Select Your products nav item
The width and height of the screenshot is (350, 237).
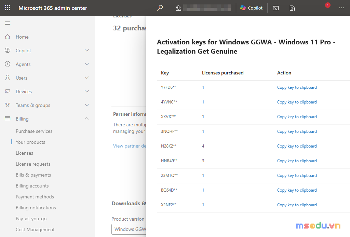point(30,142)
